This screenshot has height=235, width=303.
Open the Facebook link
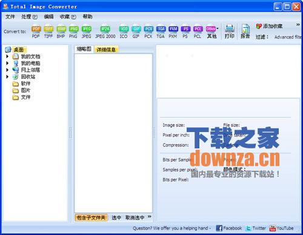(x=229, y=228)
